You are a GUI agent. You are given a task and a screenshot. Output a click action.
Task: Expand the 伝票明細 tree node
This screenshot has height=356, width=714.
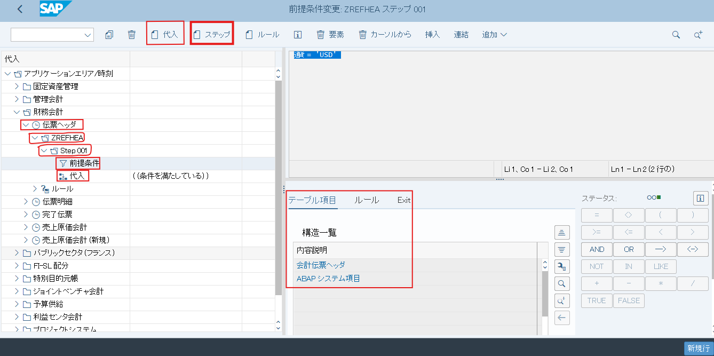(x=26, y=202)
